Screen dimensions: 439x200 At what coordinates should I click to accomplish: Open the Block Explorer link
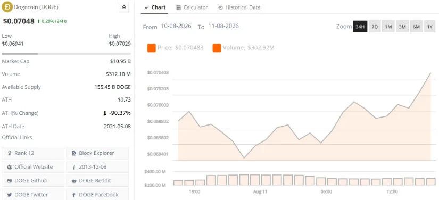click(97, 153)
